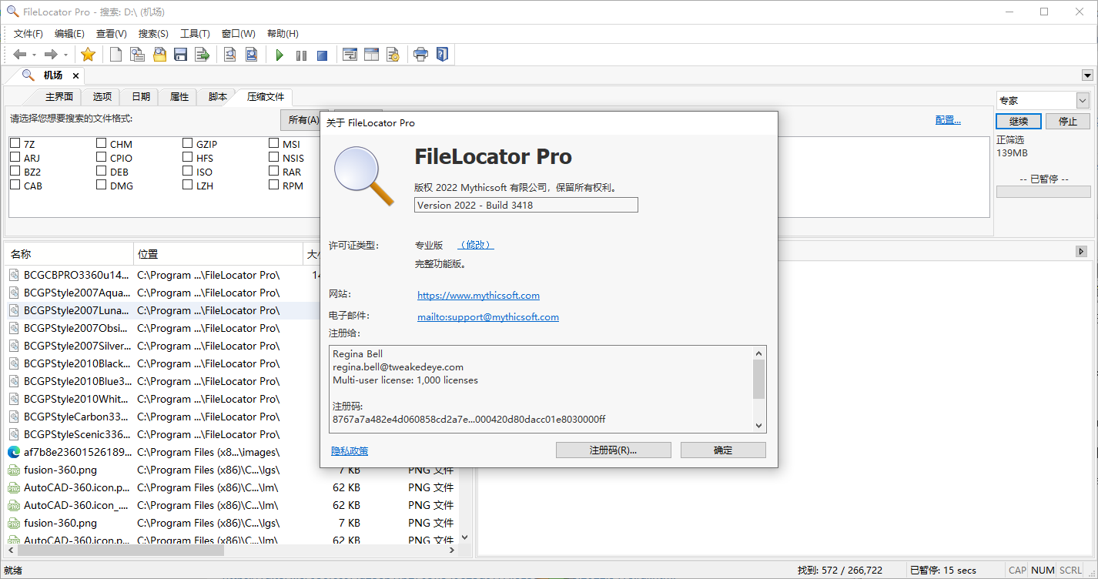Click the 配置... link
The image size is (1098, 579).
948,120
